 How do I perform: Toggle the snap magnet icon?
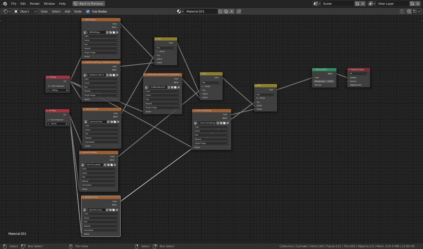coord(409,11)
